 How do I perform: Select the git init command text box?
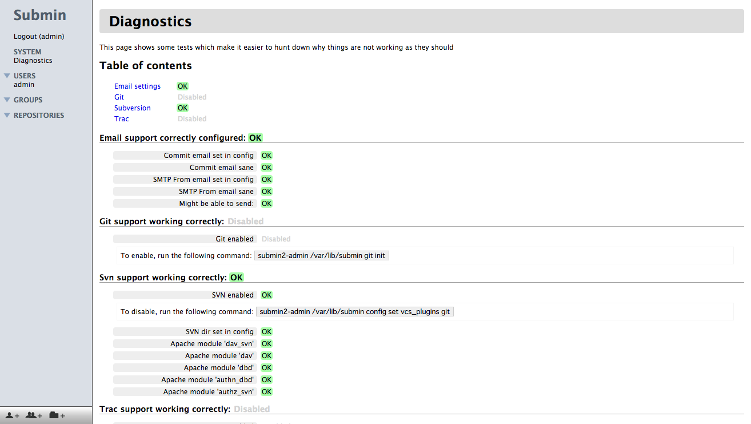321,255
